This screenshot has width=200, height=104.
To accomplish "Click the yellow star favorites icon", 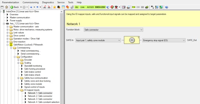I will point(54,7).
